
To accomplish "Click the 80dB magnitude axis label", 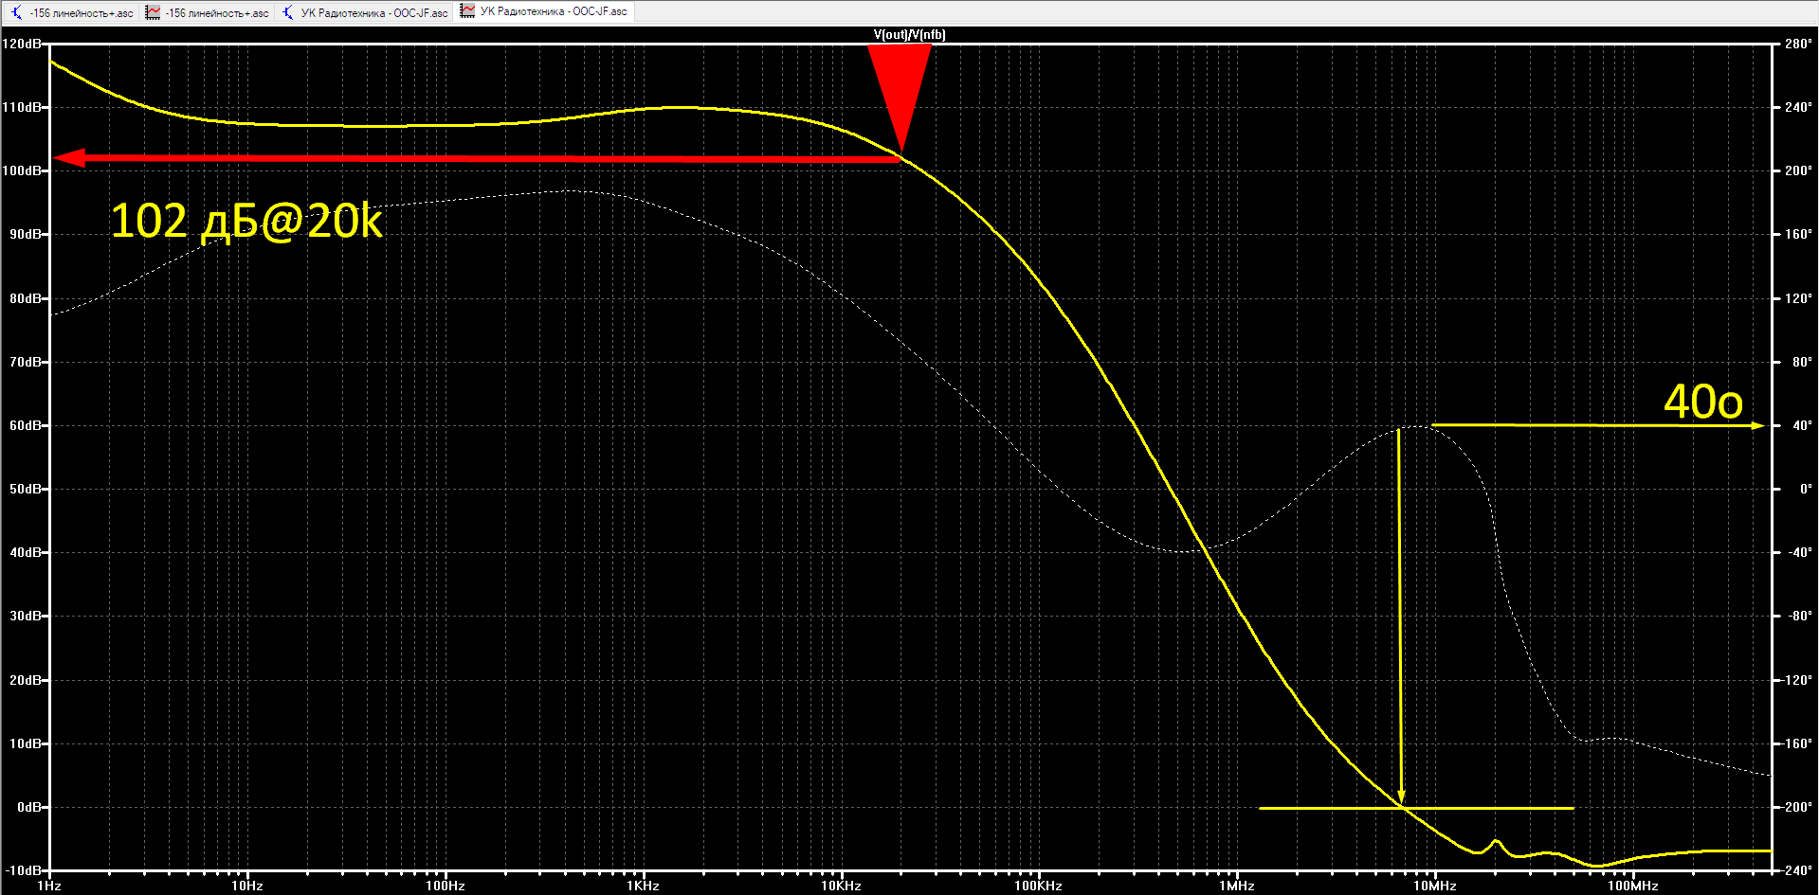I will pyautogui.click(x=26, y=298).
